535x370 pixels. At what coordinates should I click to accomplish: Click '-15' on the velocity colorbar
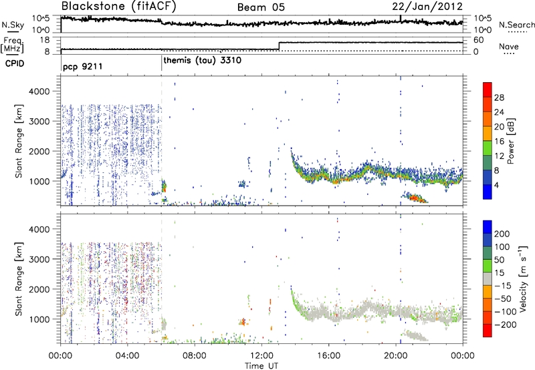503,285
